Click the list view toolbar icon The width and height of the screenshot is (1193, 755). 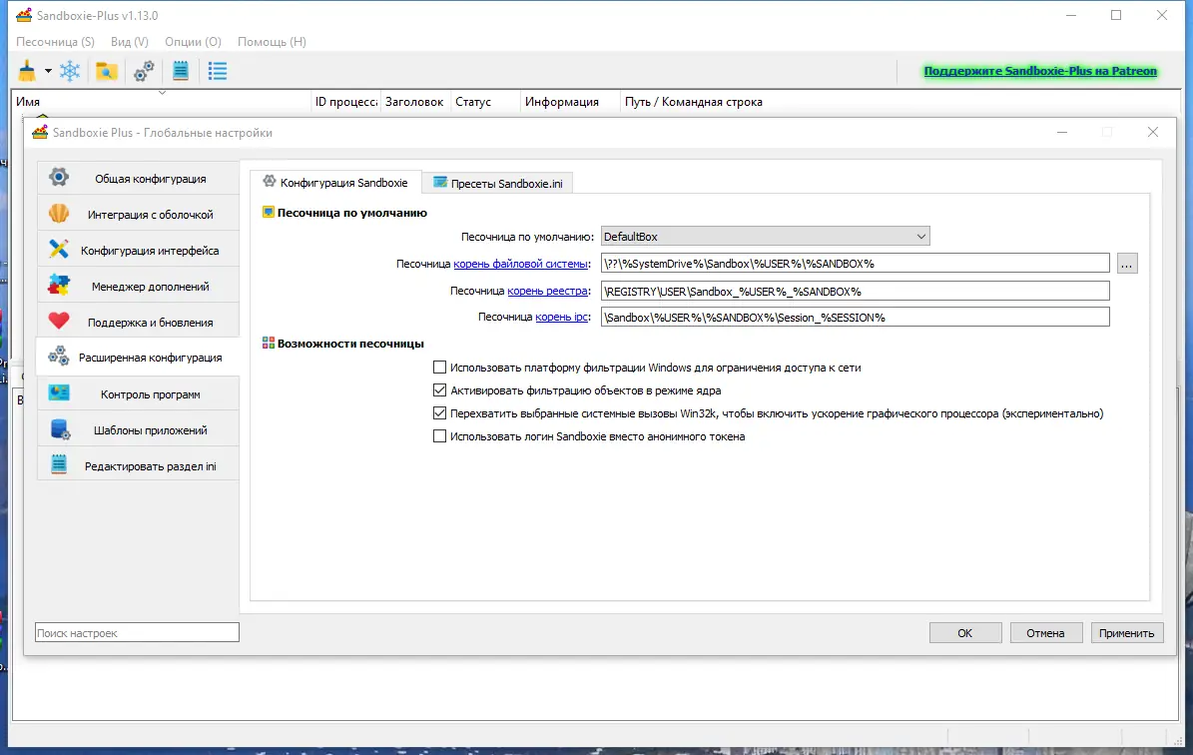click(x=218, y=71)
